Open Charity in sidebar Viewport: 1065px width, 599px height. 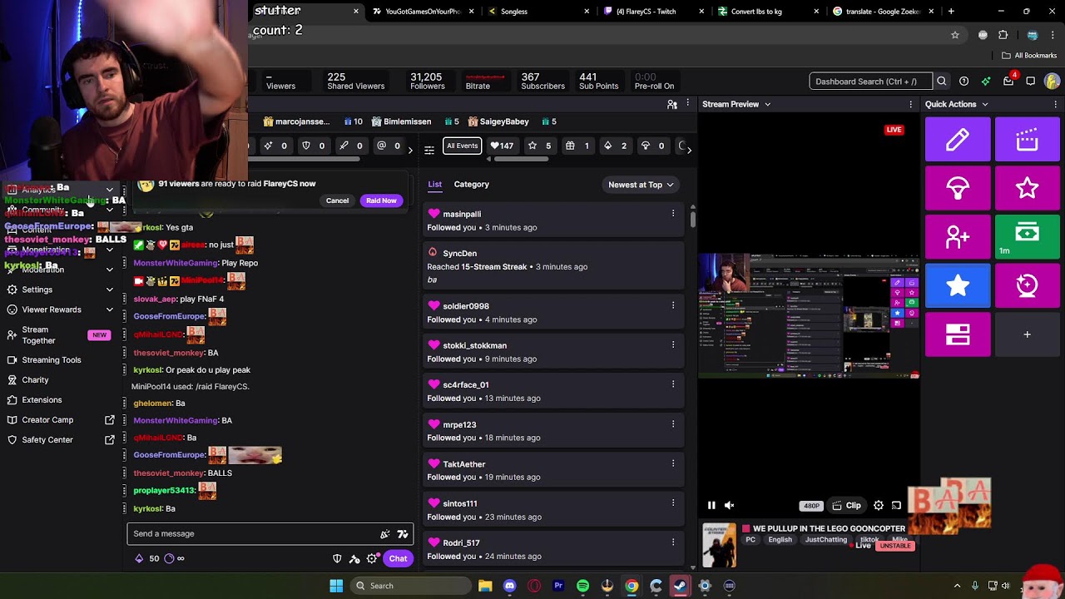pyautogui.click(x=35, y=379)
